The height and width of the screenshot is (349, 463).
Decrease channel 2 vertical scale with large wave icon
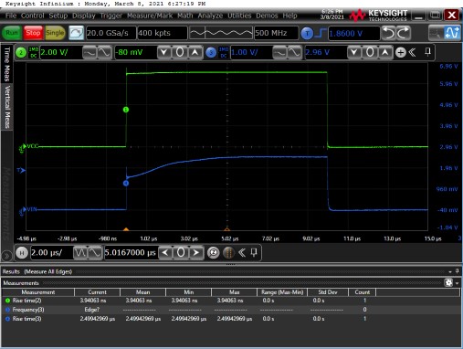tap(104, 53)
